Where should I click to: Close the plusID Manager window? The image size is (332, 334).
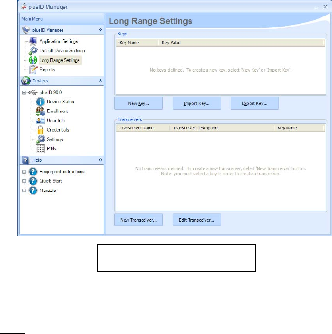click(325, 7)
